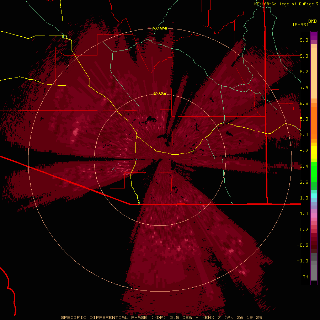Pick the cyan segment of the color bar

point(314,195)
